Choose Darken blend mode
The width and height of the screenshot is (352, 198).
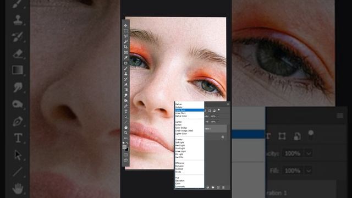178,105
